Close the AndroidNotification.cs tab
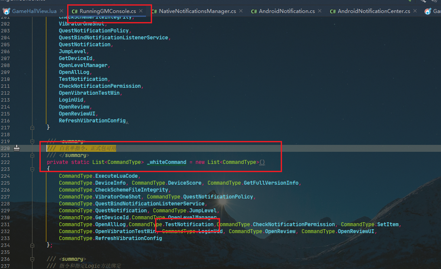 320,11
